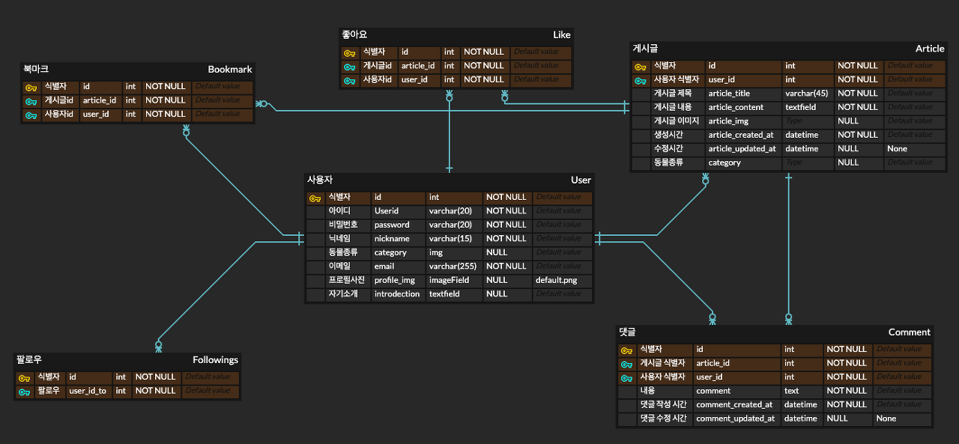Click the primary key icon in User table id row
Viewport: 959px width, 444px height.
[x=315, y=198]
